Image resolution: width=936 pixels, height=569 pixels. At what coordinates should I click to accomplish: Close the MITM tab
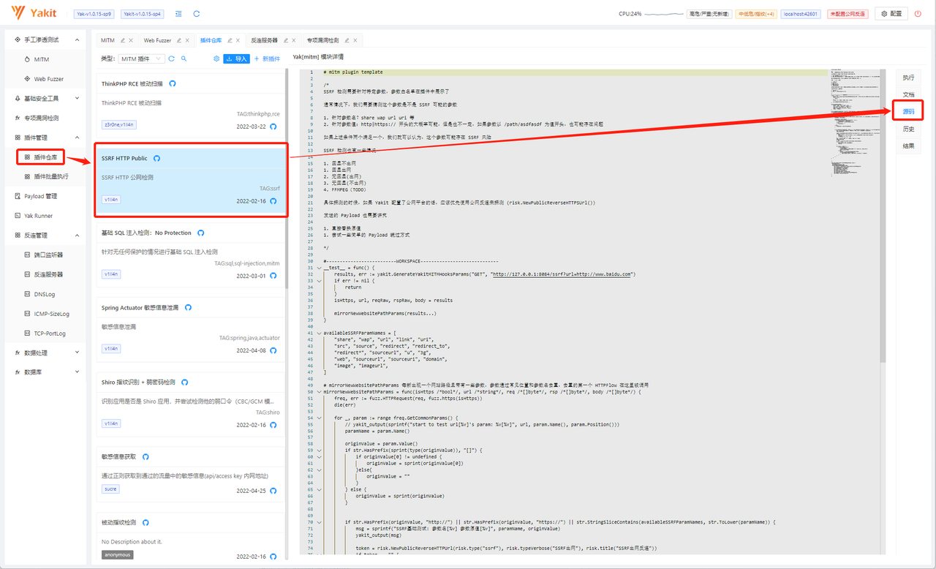click(131, 40)
